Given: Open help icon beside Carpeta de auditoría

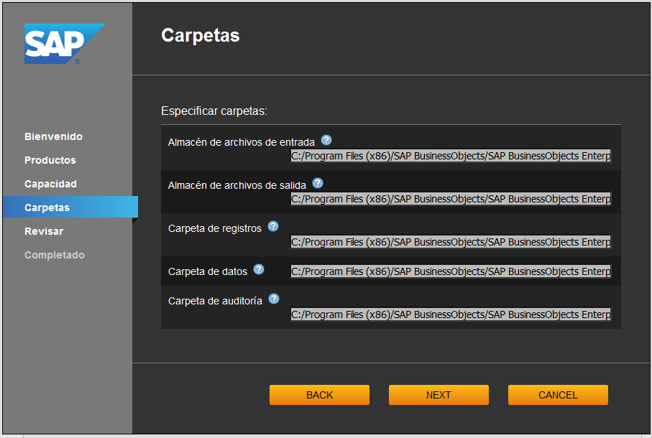Looking at the screenshot, I should click(274, 299).
